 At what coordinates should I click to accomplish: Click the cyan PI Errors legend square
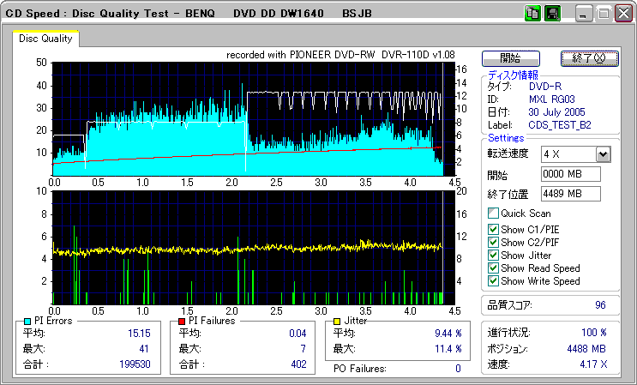point(27,322)
